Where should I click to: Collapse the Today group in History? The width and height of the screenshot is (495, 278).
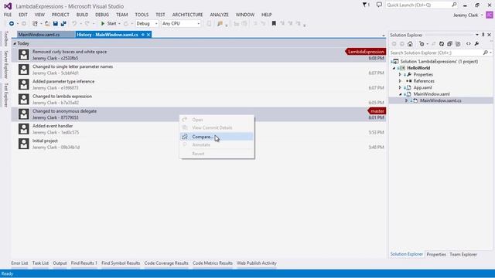point(15,43)
